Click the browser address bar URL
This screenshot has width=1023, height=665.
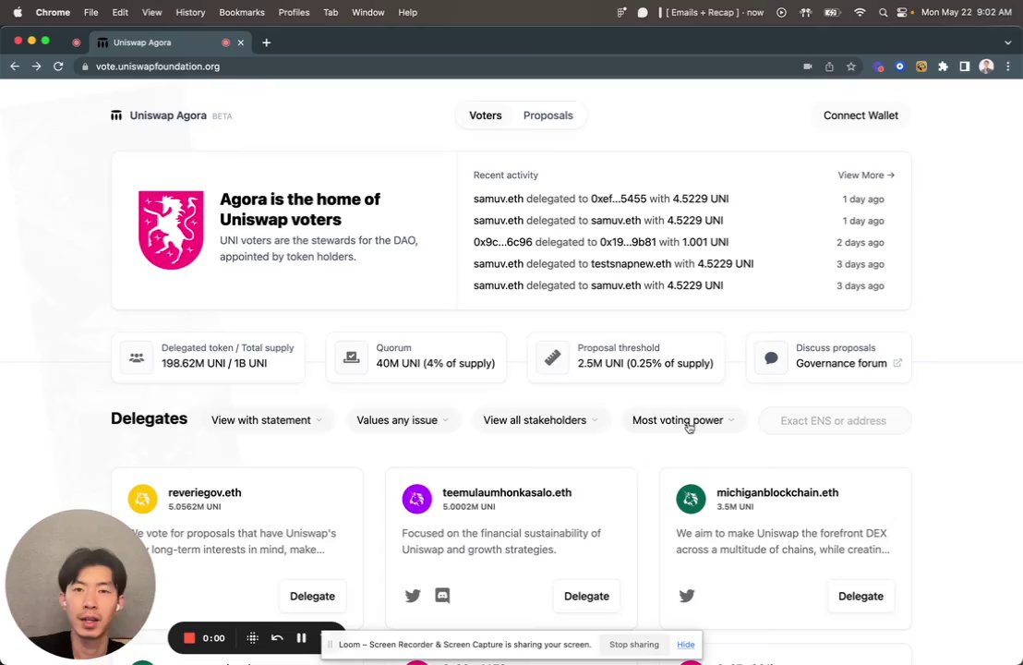158,66
